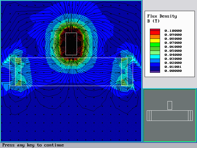Viewport: 197px width, 148px height.
Task: Click the right narrow vertical strip in plate
Action: (x=124, y=72)
